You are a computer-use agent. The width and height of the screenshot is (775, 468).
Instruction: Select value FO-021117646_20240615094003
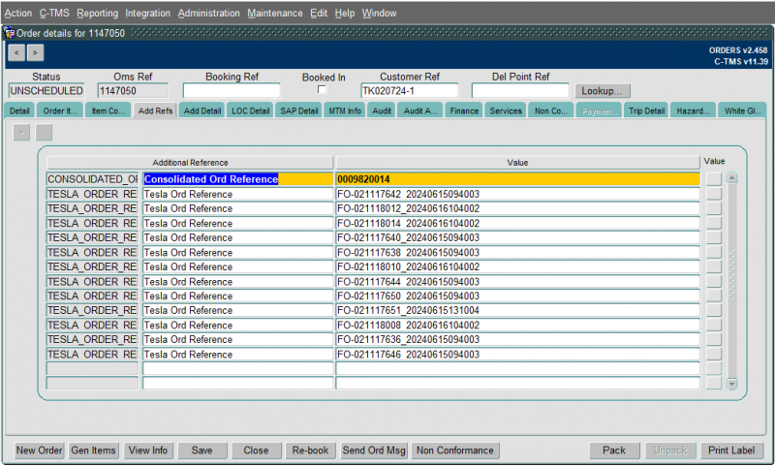click(517, 354)
